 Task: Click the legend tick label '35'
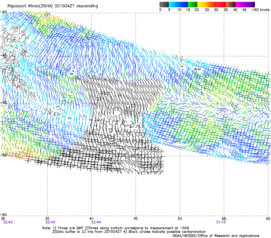click(226, 10)
